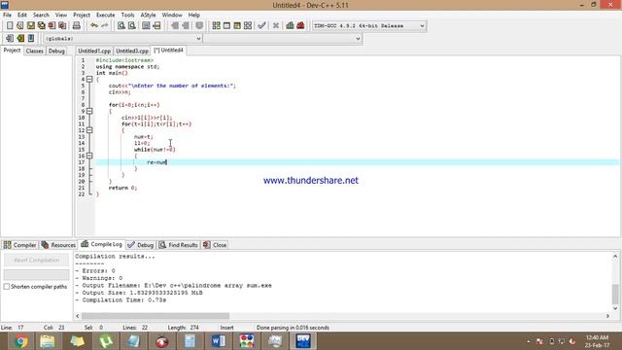Click the Debug checkmark icon

(x=261, y=26)
